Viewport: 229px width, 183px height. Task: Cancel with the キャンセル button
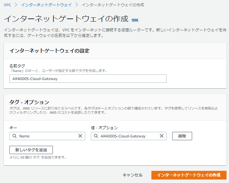click(132, 175)
